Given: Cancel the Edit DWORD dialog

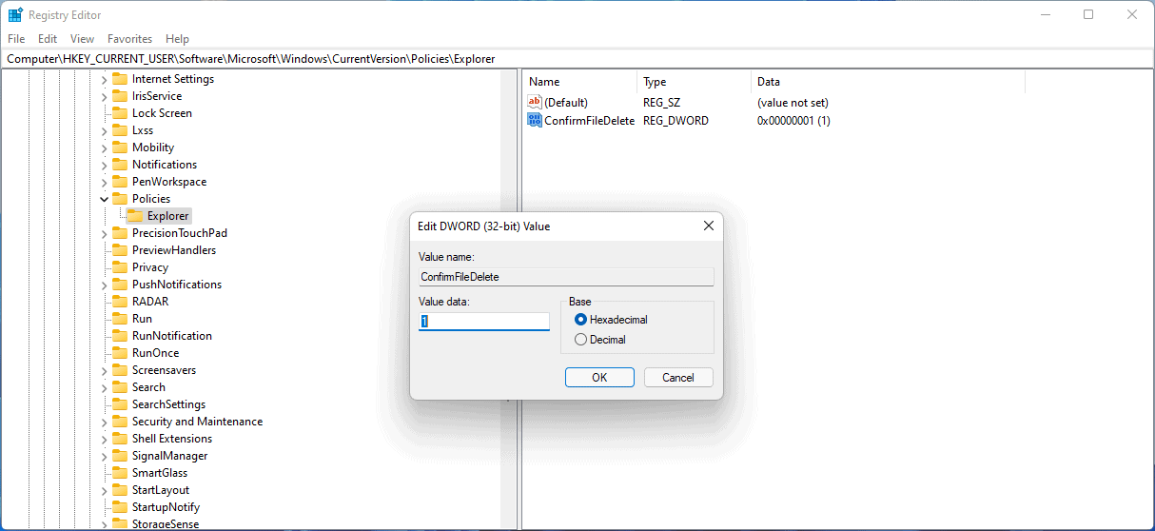Looking at the screenshot, I should 678,378.
